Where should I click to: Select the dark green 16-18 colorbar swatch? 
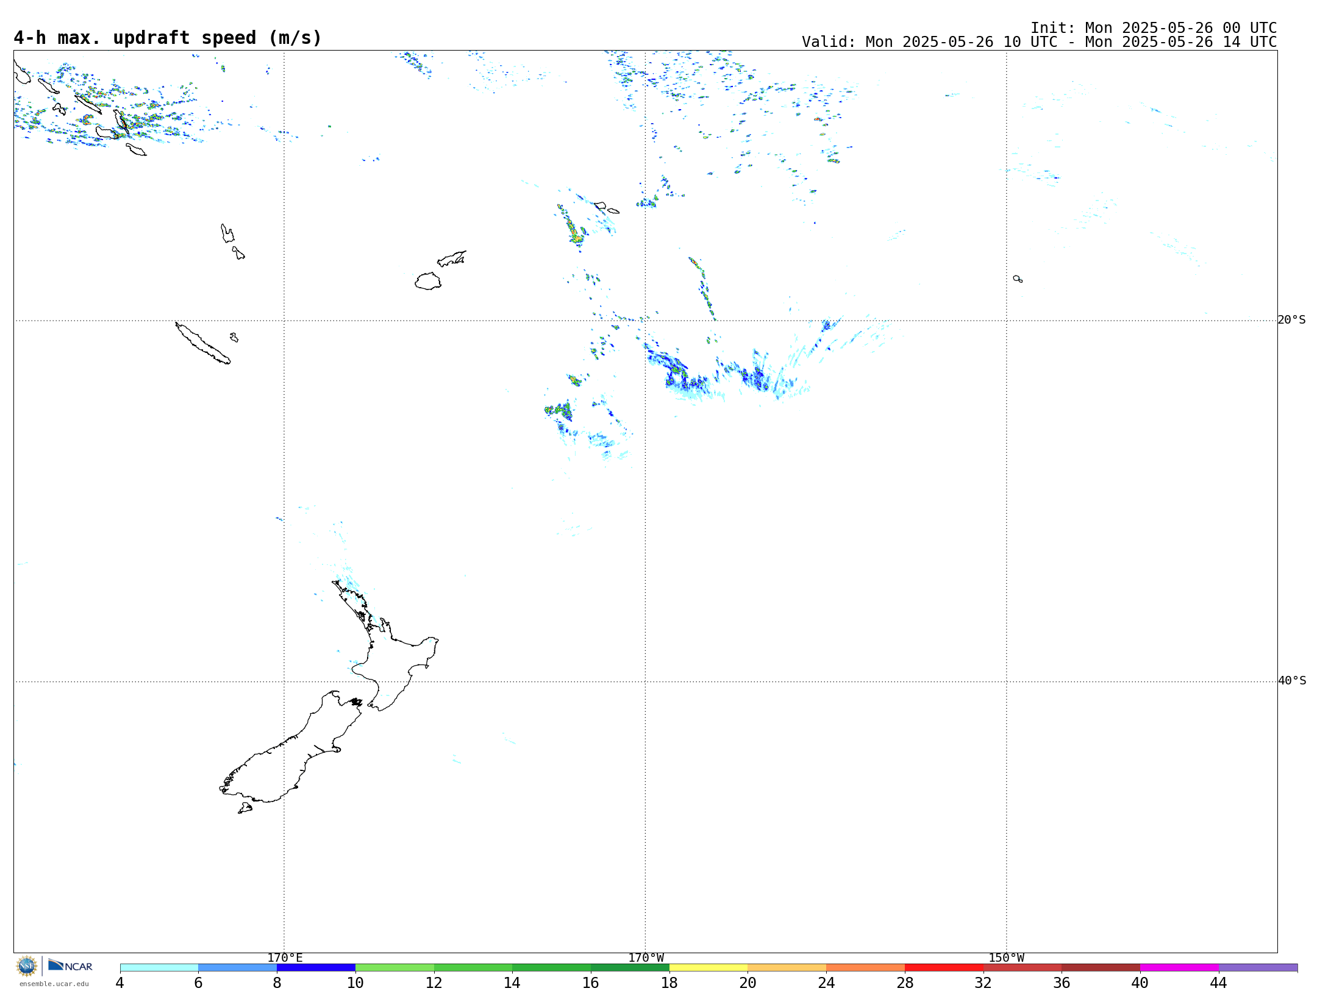click(630, 967)
